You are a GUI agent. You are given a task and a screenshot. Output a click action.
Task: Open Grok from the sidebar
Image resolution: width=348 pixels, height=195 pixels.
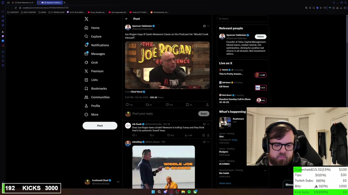click(x=91, y=63)
